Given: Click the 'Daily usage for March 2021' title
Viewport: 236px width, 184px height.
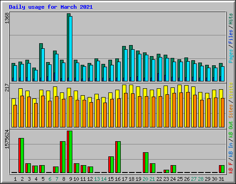Looking at the screenshot, I should click(x=51, y=7).
